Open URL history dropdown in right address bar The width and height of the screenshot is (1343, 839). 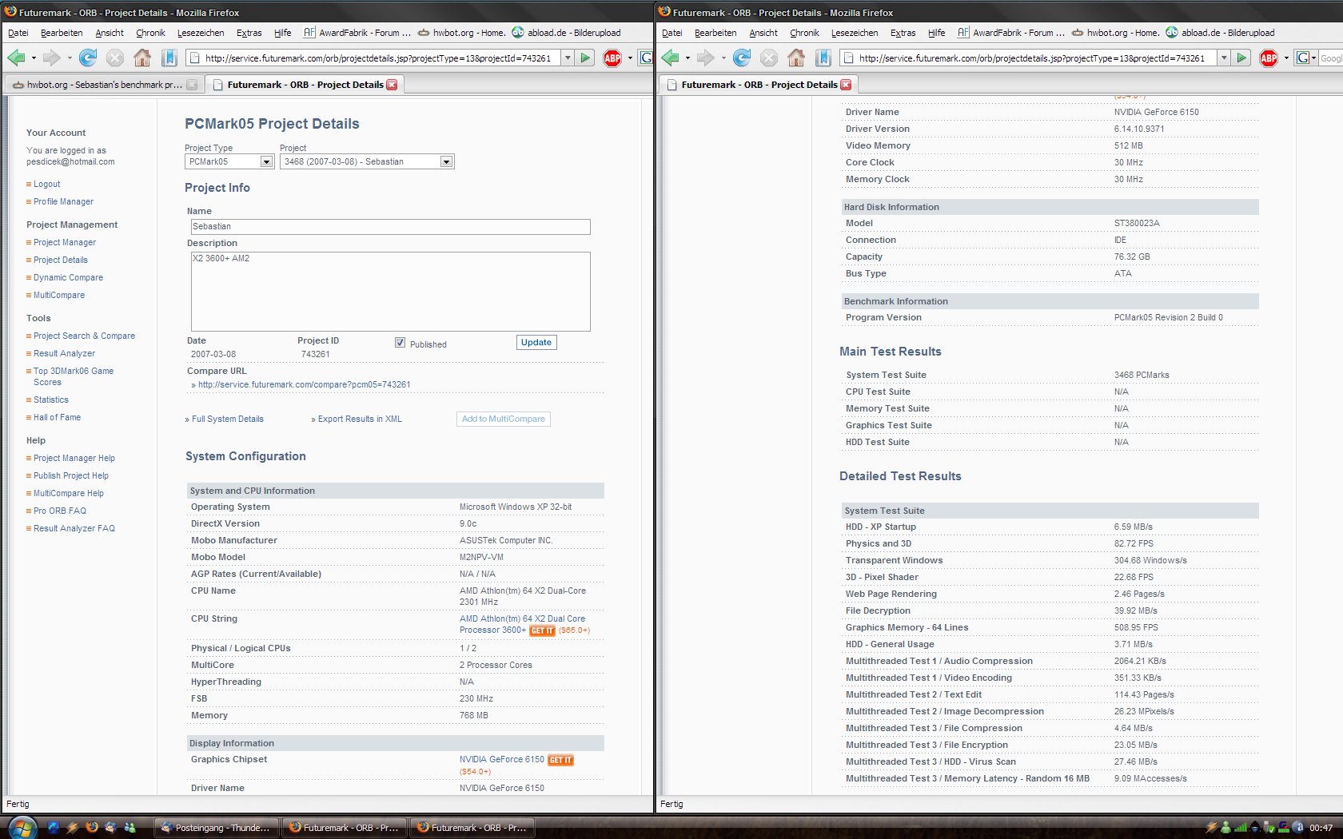click(1223, 58)
